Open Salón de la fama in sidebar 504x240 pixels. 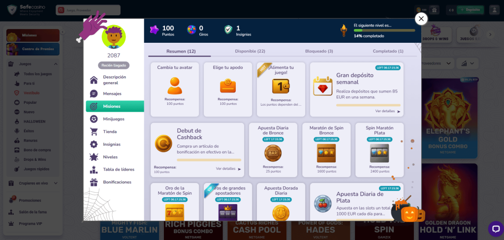[32, 212]
